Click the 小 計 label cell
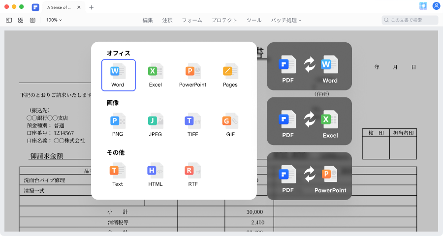This screenshot has width=443, height=236. click(x=118, y=212)
